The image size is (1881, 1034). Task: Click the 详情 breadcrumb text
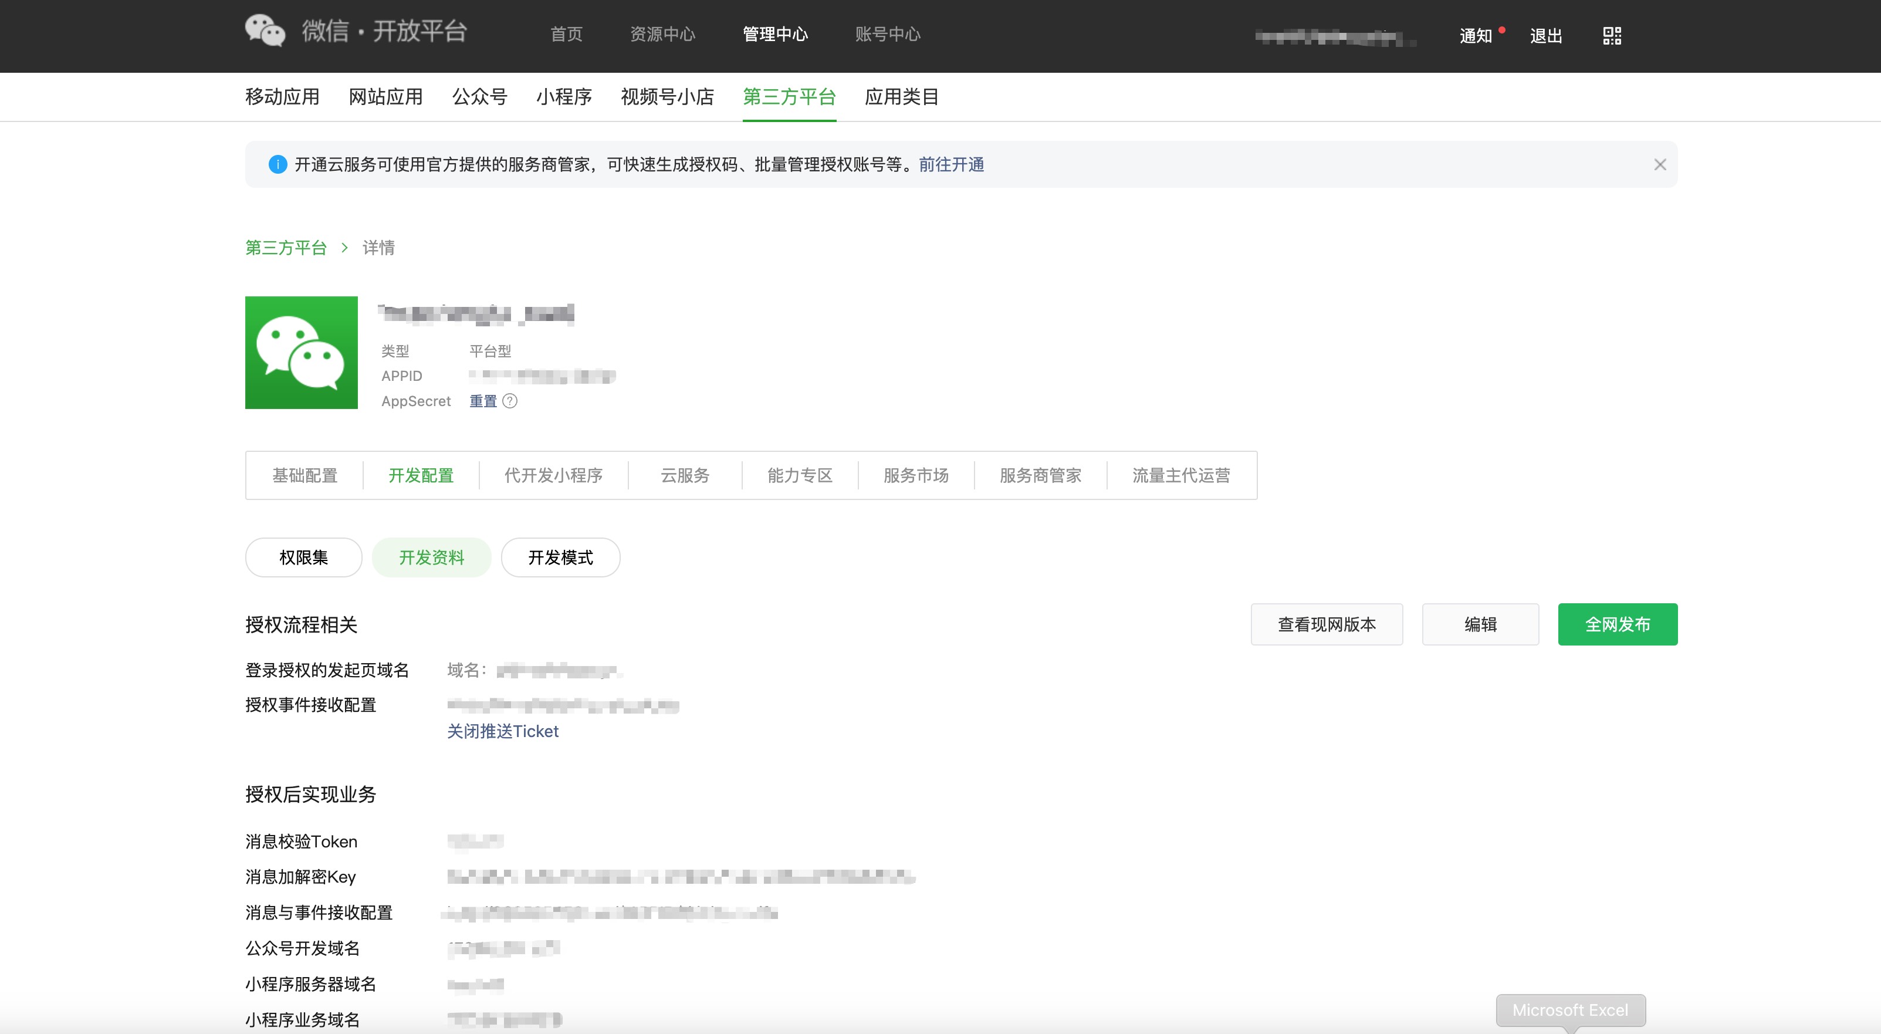[378, 248]
